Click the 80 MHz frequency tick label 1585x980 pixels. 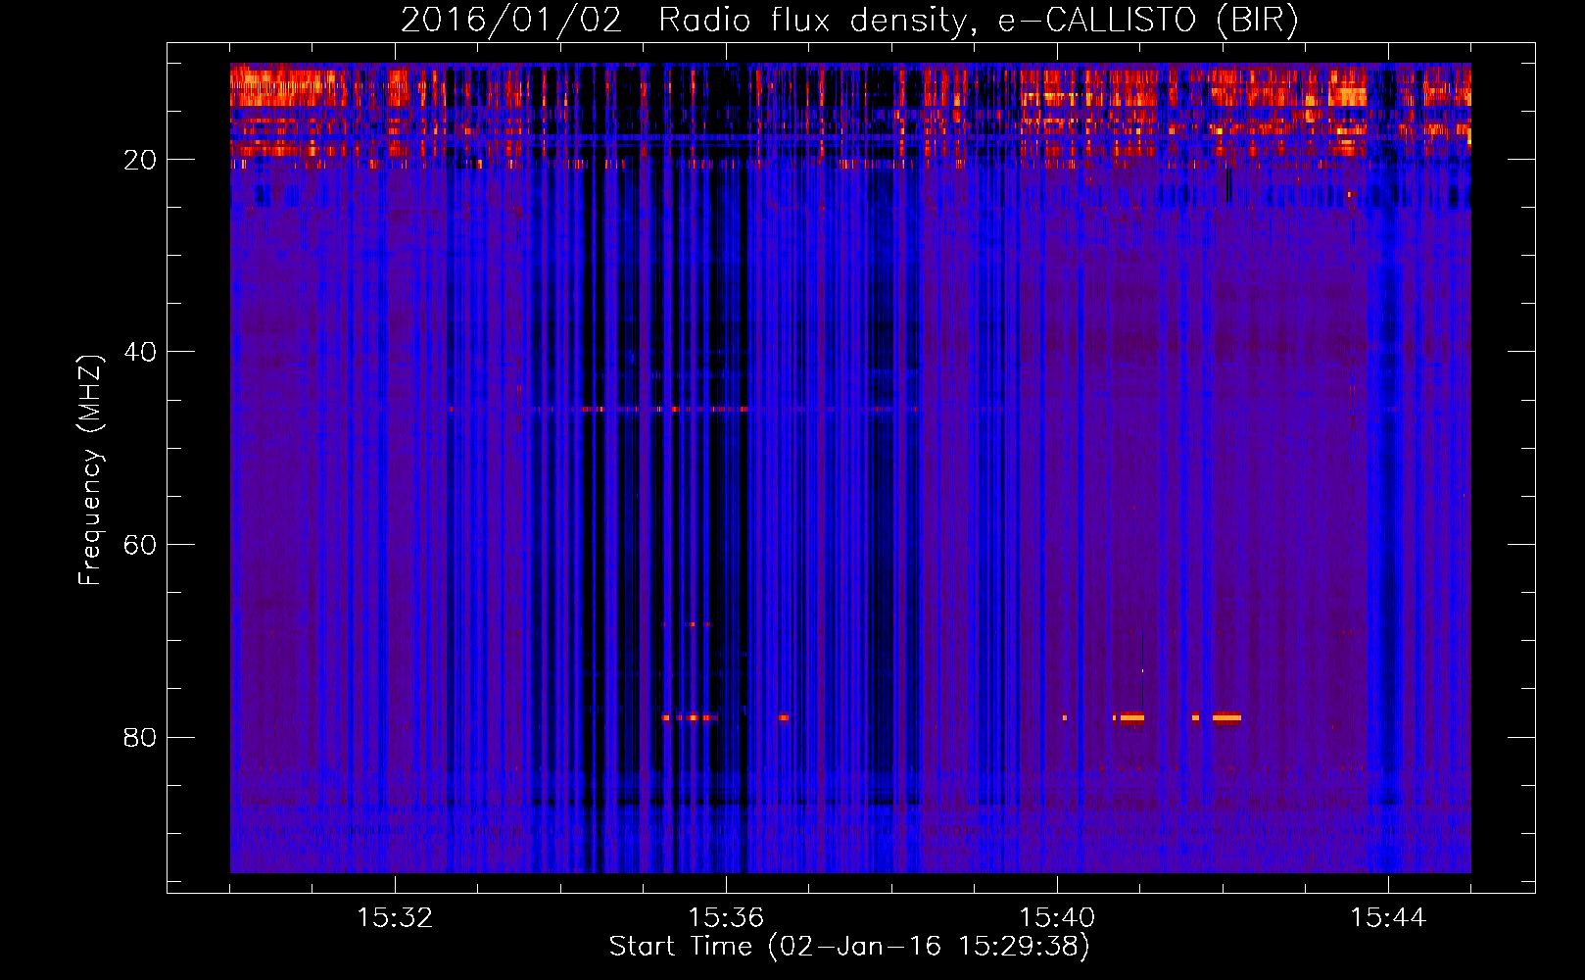140,737
